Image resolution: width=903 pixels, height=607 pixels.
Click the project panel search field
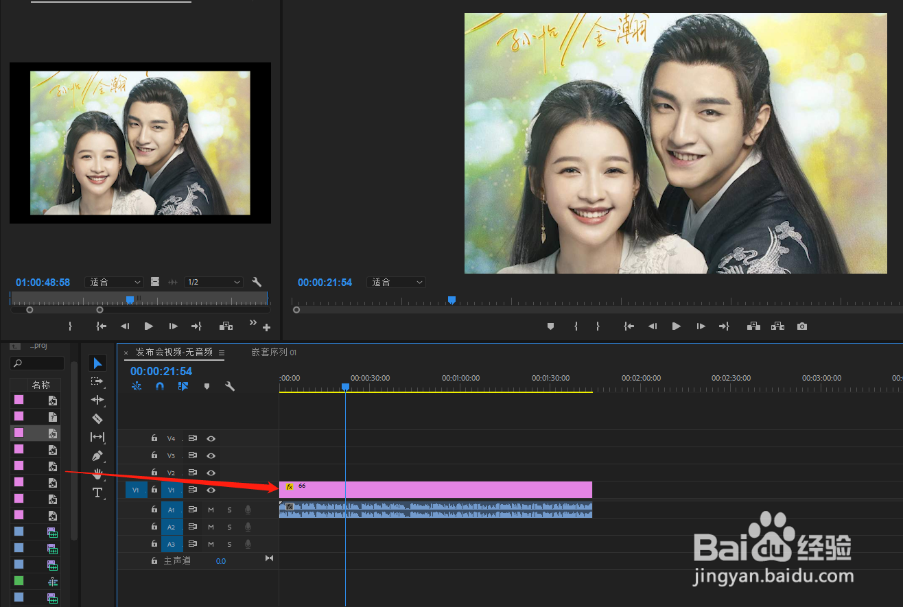(38, 363)
